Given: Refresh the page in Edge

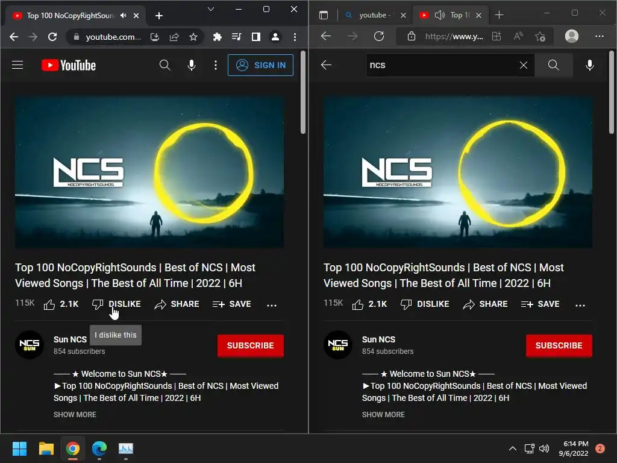Looking at the screenshot, I should (379, 36).
